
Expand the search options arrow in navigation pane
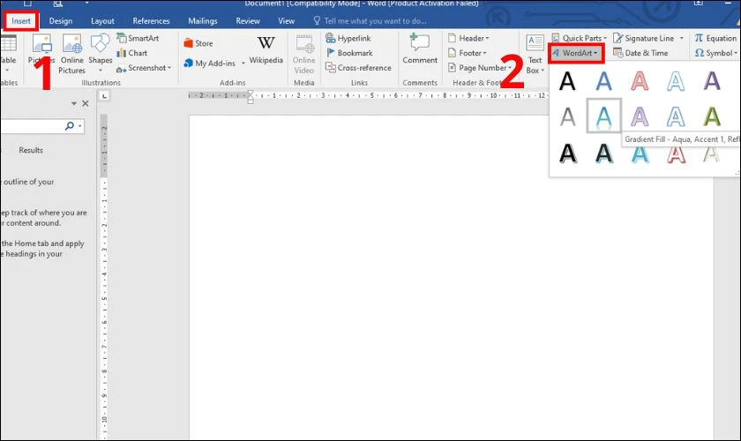(80, 126)
